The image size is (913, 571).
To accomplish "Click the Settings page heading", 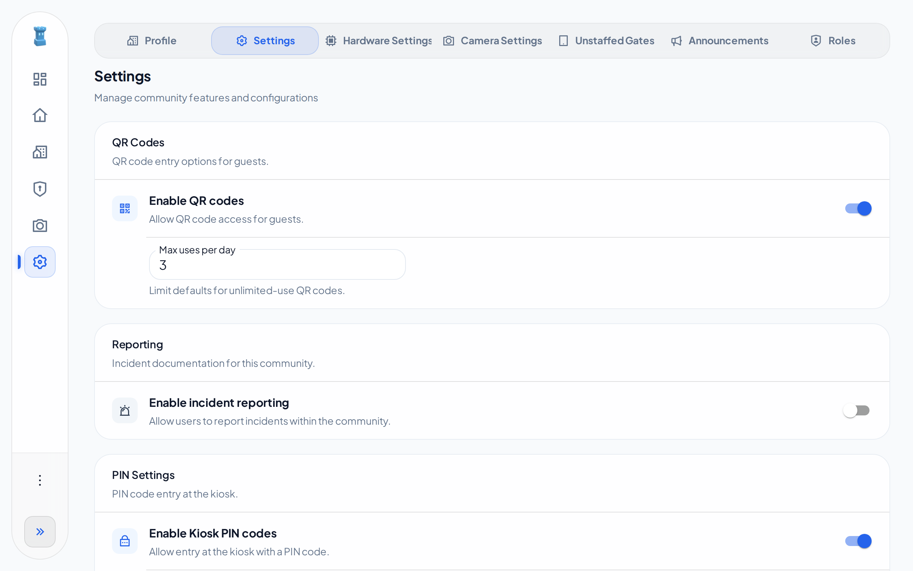I will tap(123, 77).
